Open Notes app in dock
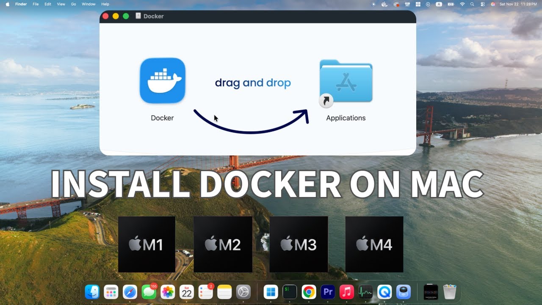This screenshot has height=305, width=542. click(224, 292)
